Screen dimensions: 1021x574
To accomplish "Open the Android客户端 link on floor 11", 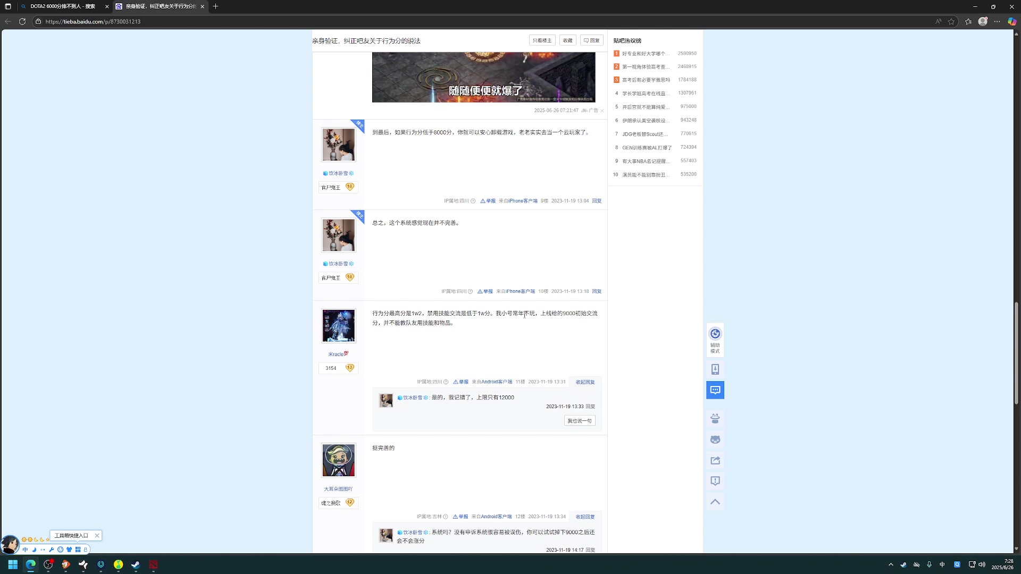I will (497, 382).
